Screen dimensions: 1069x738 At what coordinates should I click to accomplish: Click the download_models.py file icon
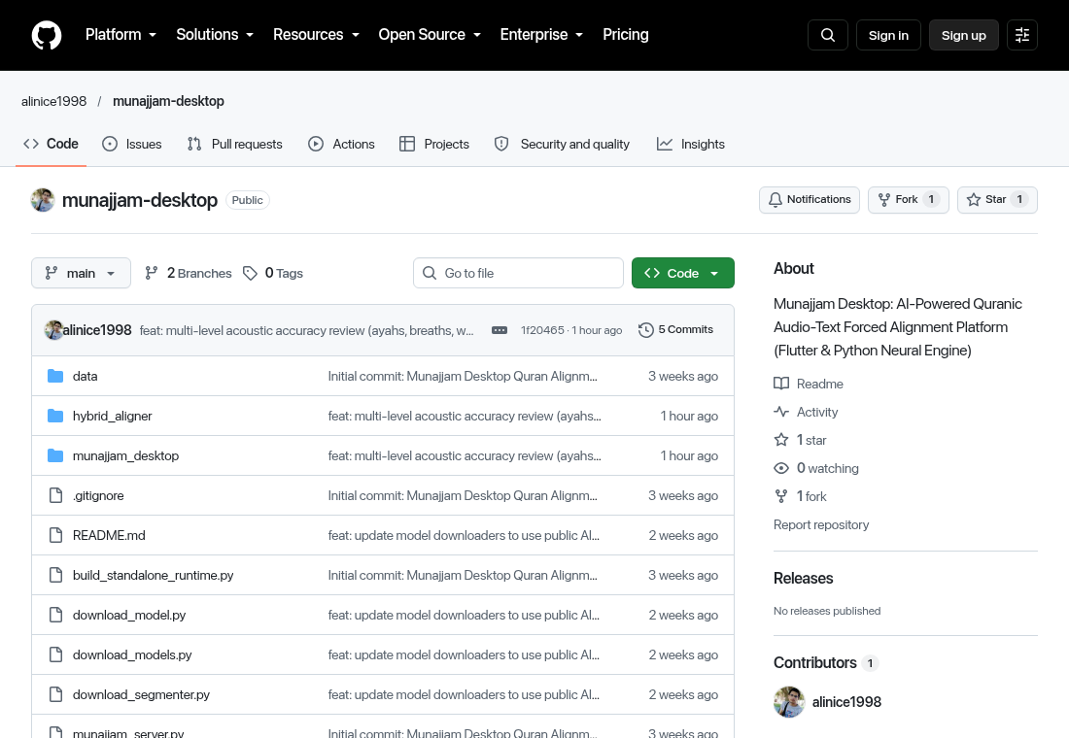[56, 654]
